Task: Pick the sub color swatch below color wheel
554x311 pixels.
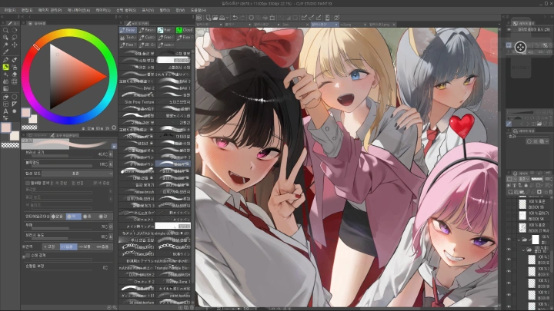Action: 32,119
